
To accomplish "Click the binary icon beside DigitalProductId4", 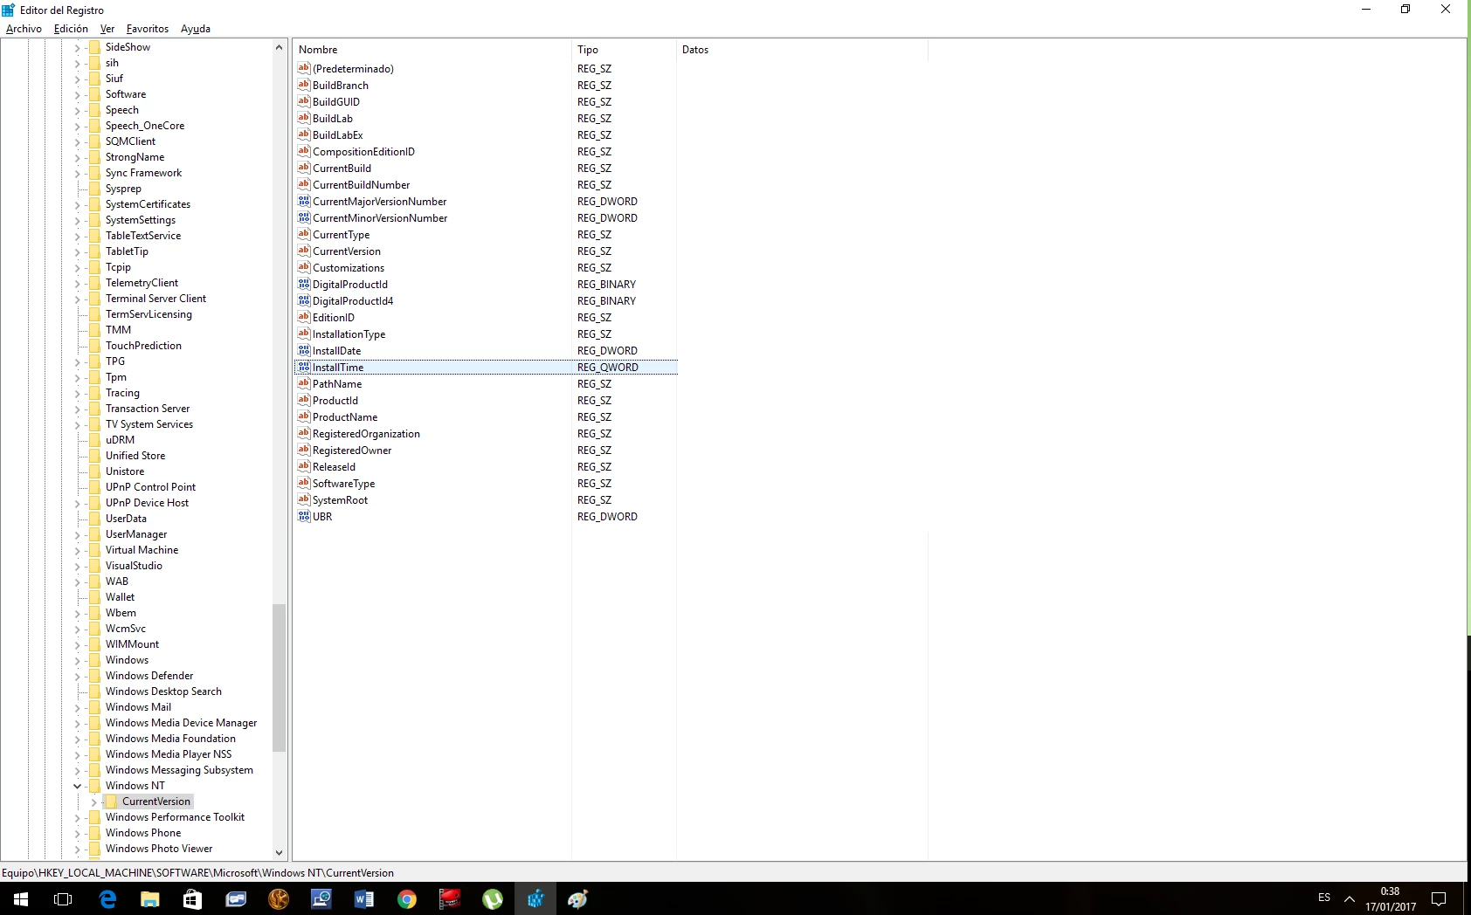I will coord(304,300).
